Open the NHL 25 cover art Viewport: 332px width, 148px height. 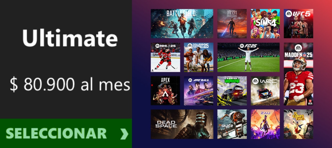[165, 57]
